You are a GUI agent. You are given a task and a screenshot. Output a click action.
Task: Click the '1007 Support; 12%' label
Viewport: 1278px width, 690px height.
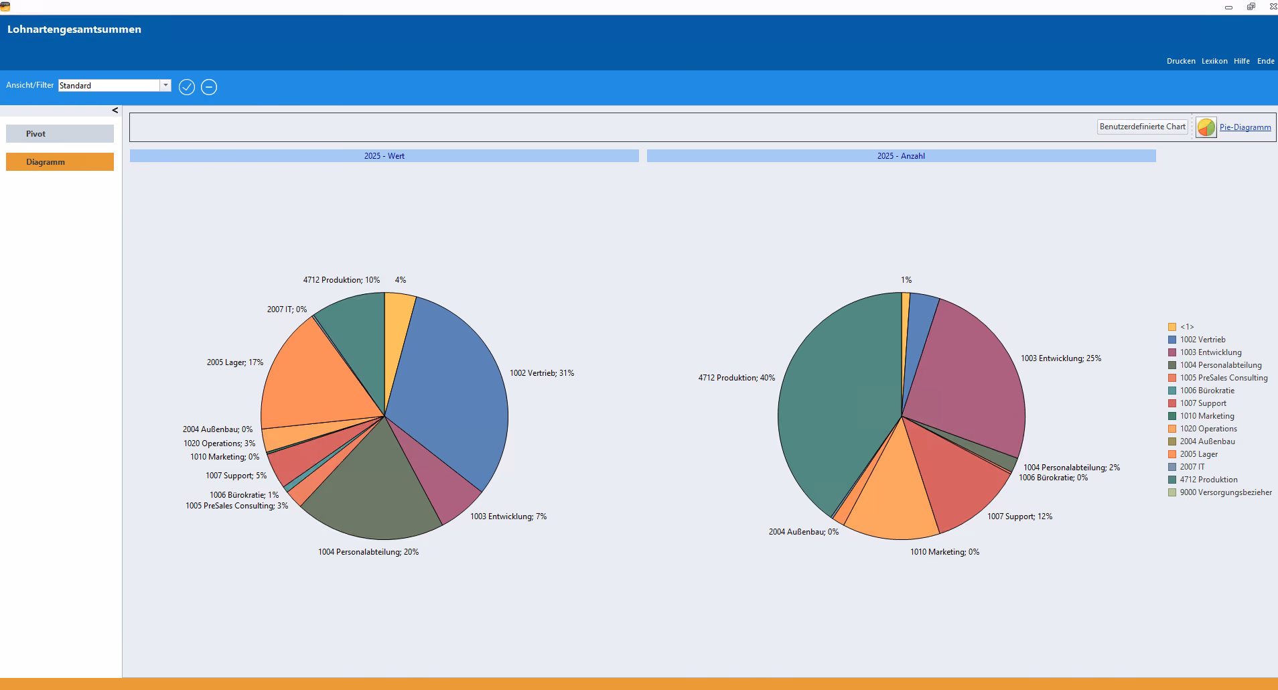click(1020, 516)
